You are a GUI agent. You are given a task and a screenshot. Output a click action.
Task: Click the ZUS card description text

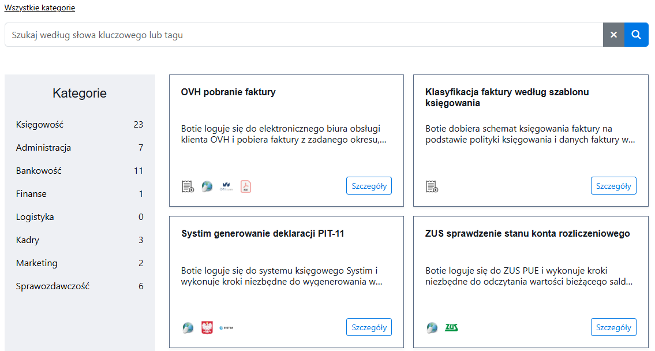point(529,276)
